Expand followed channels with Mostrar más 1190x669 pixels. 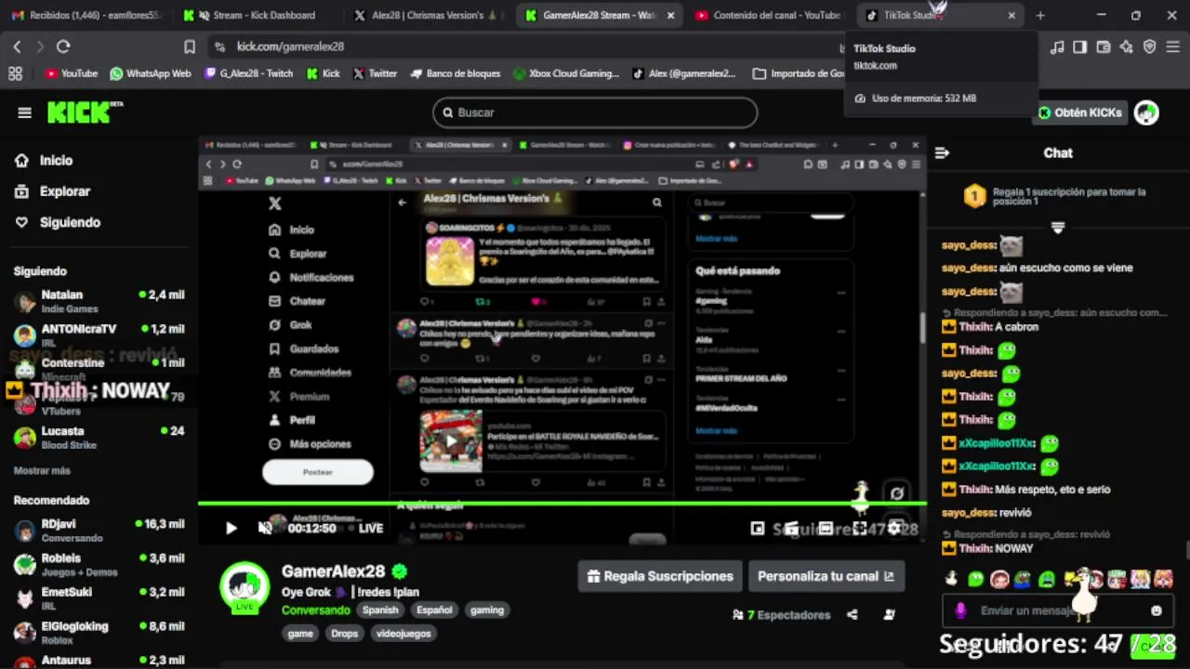pos(42,471)
